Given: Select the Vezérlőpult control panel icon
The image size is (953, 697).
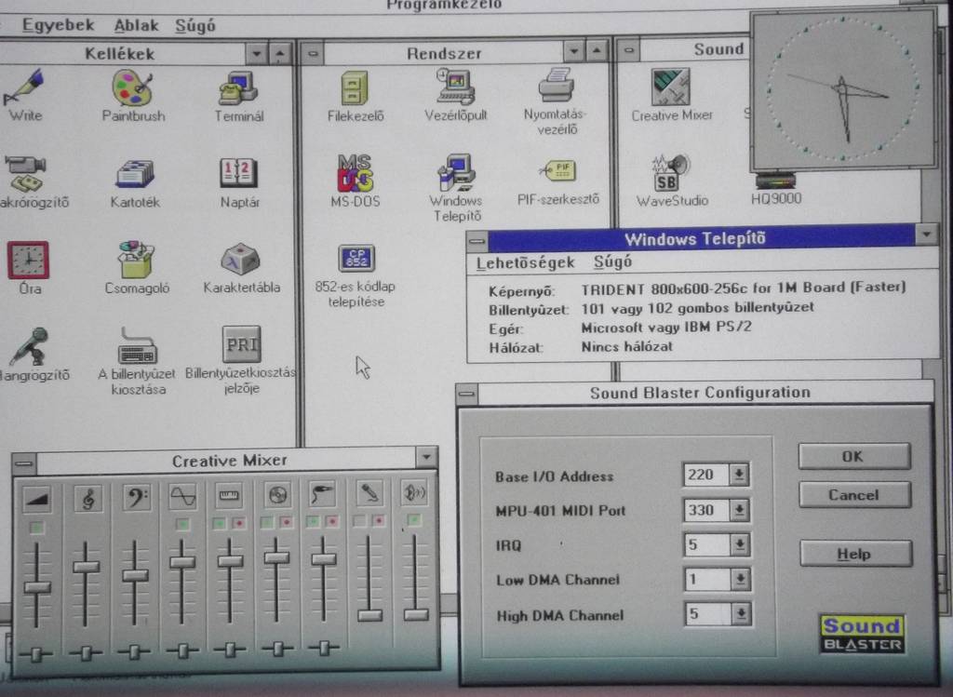Looking at the screenshot, I should [456, 87].
